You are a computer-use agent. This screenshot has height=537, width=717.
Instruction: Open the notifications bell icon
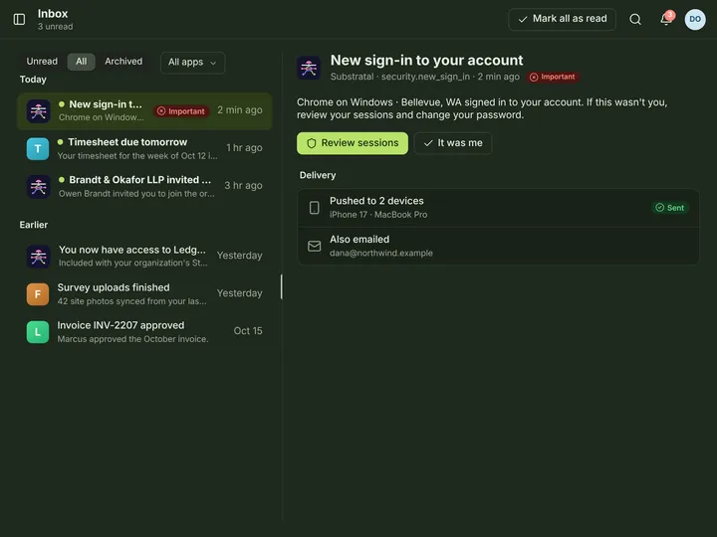(x=666, y=19)
